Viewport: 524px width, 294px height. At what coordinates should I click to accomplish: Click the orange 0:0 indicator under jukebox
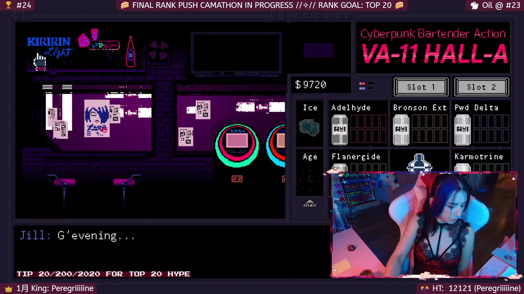pyautogui.click(x=237, y=179)
